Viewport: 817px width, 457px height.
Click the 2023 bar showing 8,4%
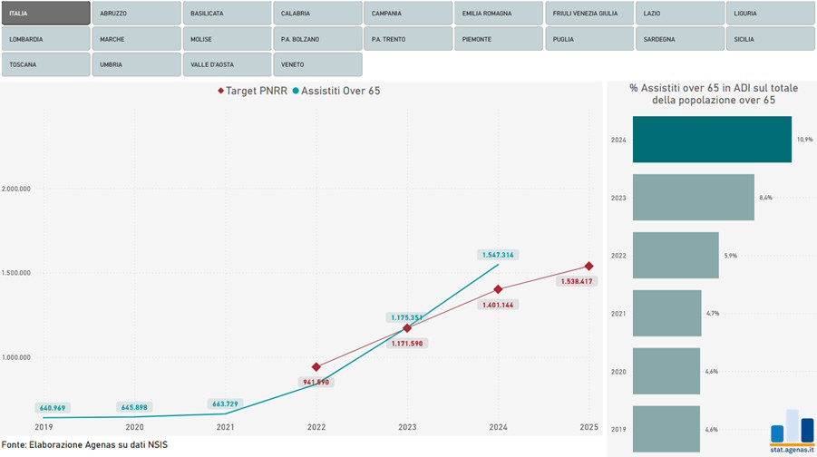click(693, 198)
